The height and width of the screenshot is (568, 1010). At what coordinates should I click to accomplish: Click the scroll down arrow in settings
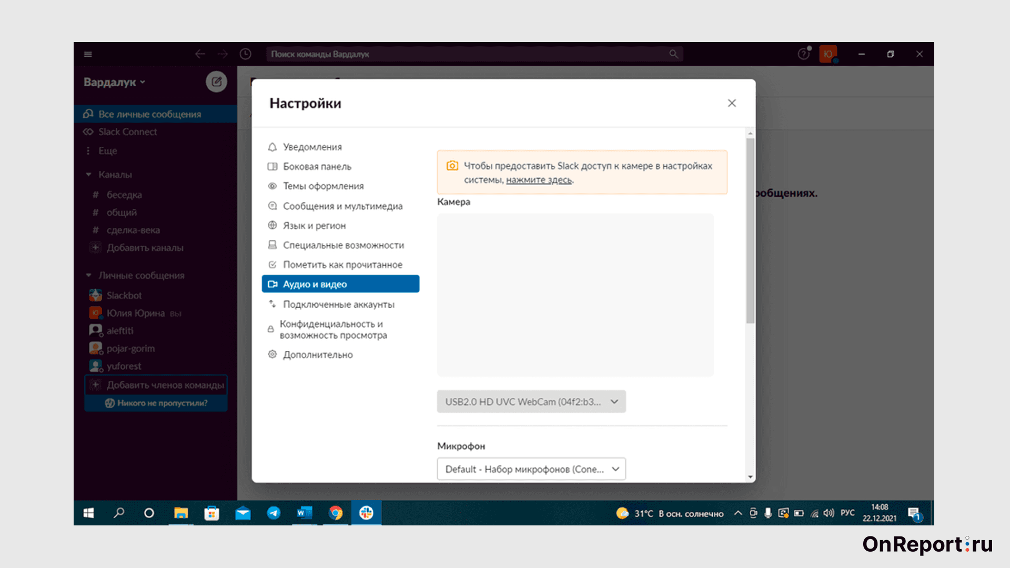click(750, 477)
